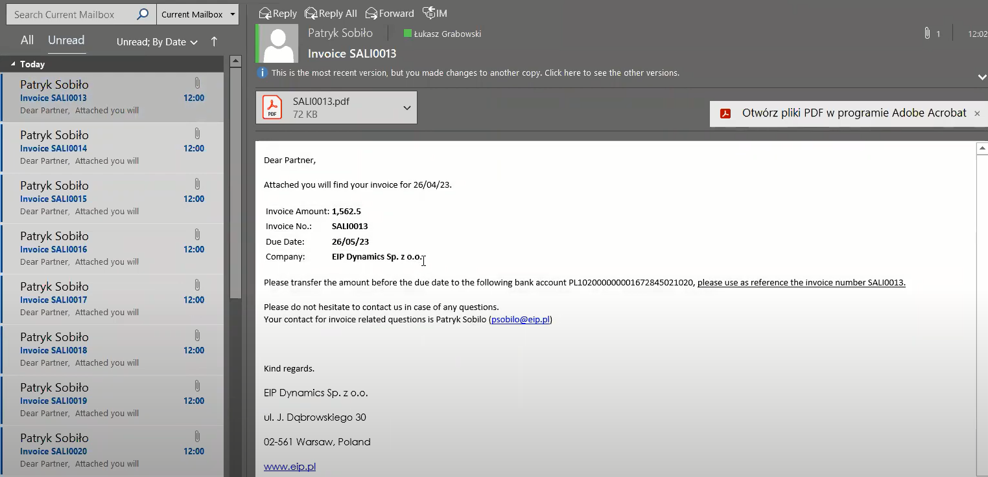The image size is (988, 477).
Task: Select the Unread filter tab
Action: 66,40
